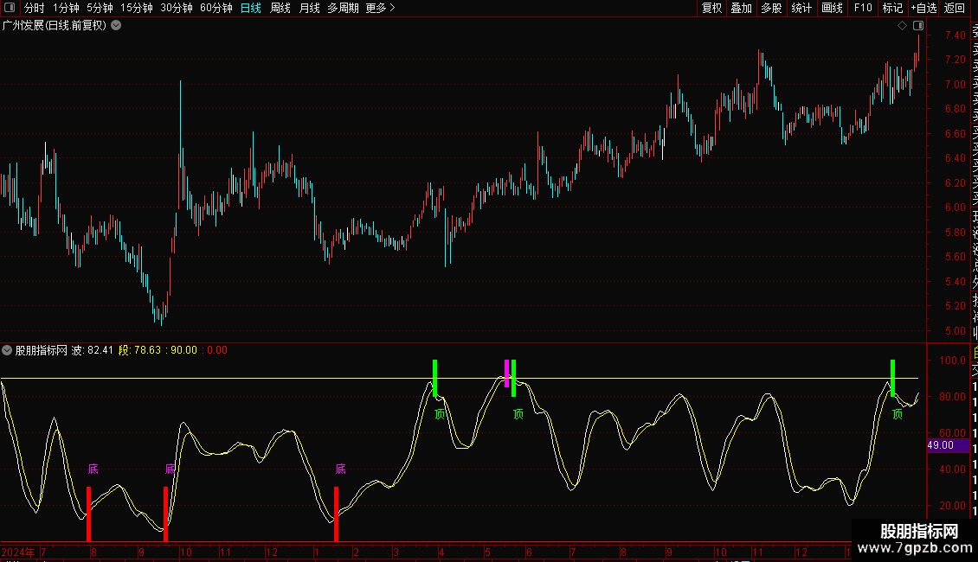Click the red 0.00 indicator value
The height and width of the screenshot is (562, 978).
[x=217, y=350]
